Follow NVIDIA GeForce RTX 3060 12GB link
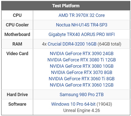 click(82, 85)
